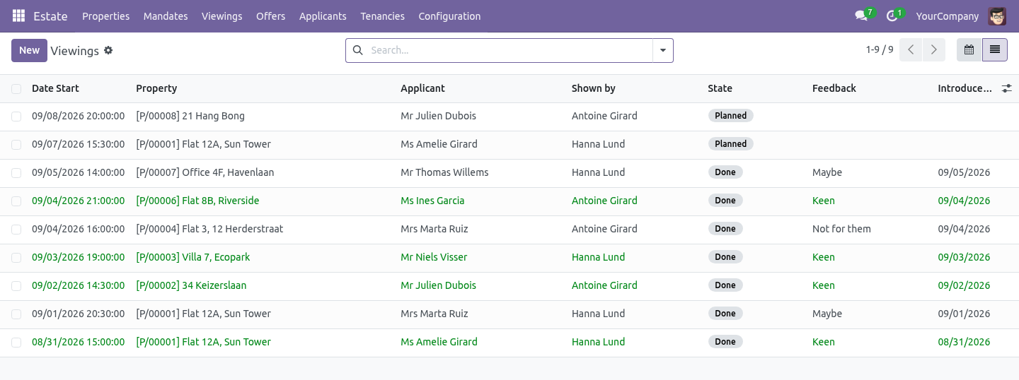Screen dimensions: 1019x380
Task: Click the 09/01/2026 20:30:00 date cell
Action: (78, 314)
